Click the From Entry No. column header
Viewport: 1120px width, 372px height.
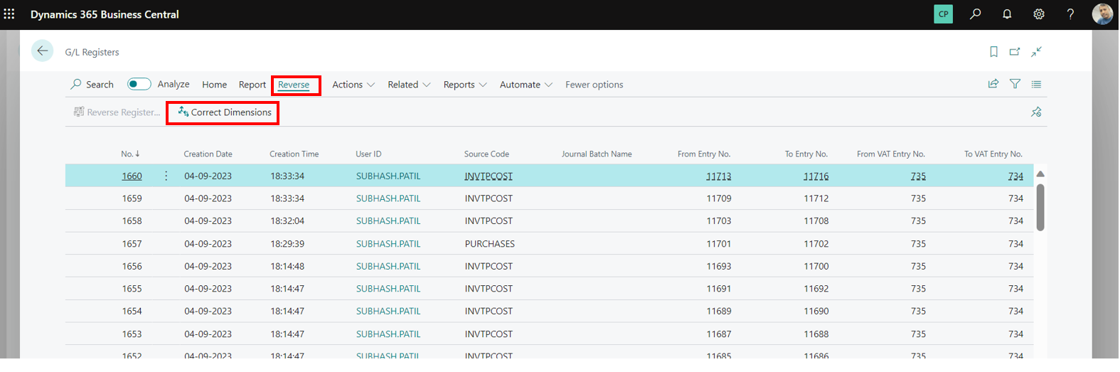click(704, 154)
